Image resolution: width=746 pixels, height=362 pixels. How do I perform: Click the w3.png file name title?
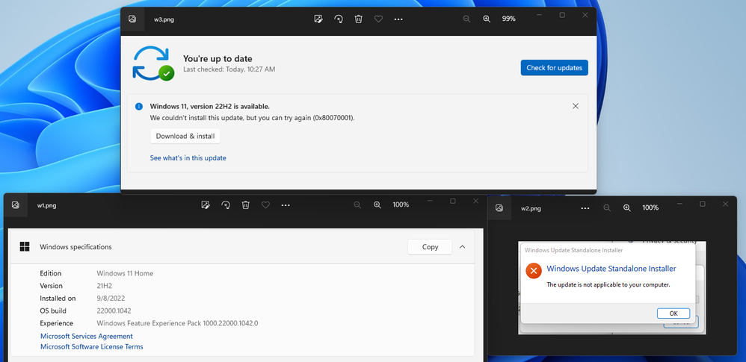164,20
